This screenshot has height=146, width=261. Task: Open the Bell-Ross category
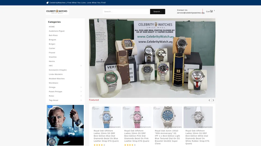53,35
